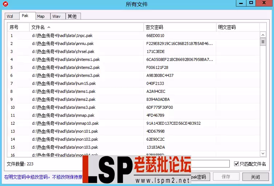
Task: Open the Map tab
Action: pos(43,16)
